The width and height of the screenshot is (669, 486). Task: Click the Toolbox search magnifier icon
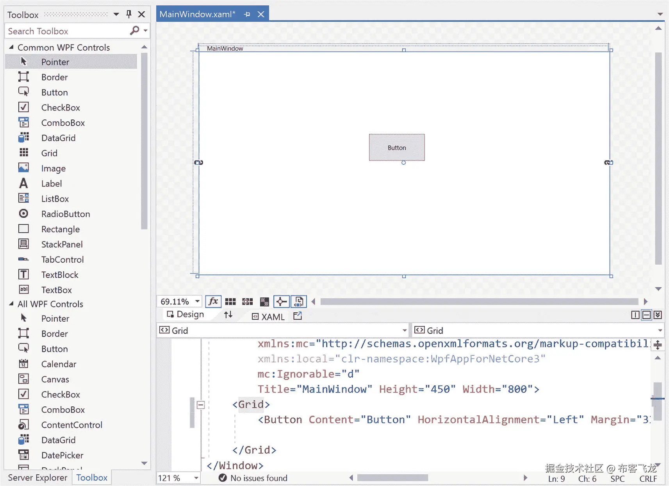coord(135,30)
